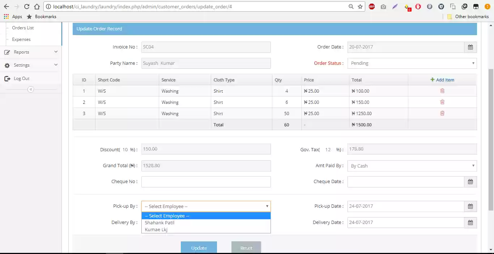
Task: Click the bookmark star in the address bar
Action: (x=360, y=6)
